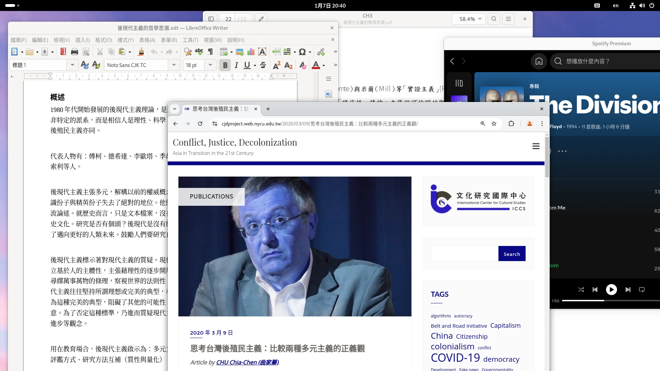Open the 格式(O) menu in Writer

[x=103, y=40]
